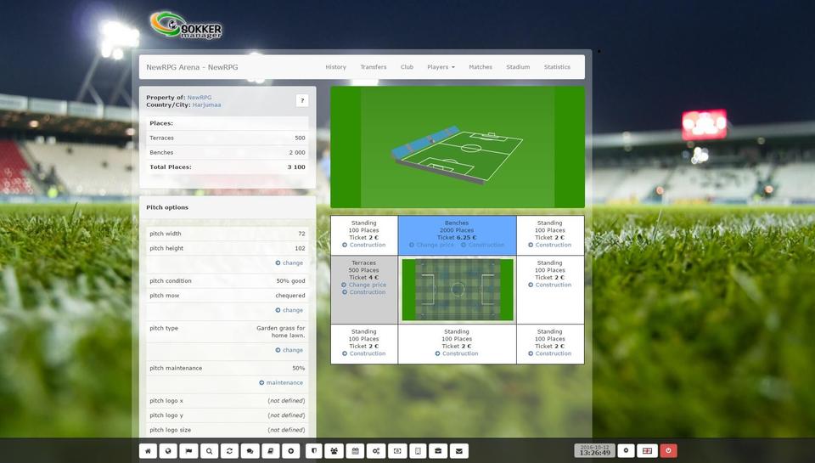Viewport: 815px width, 463px height.
Task: Click the chequered pitch thumbnail
Action: point(457,290)
